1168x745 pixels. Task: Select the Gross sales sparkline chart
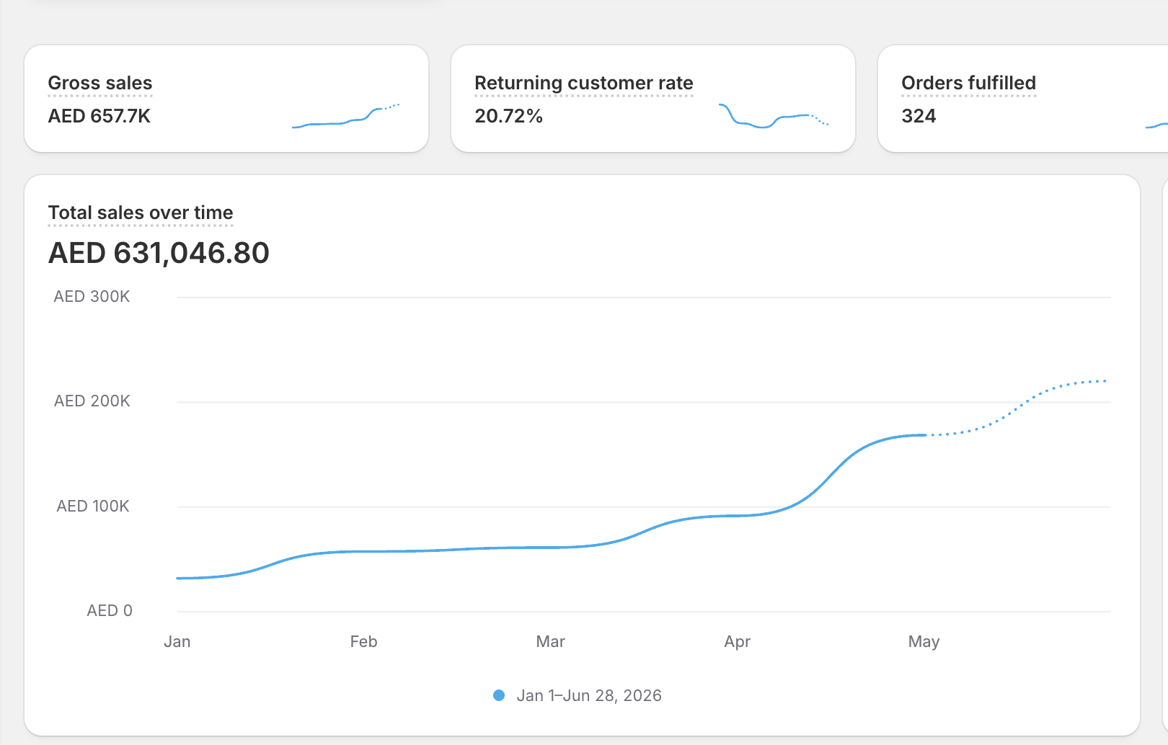point(345,116)
